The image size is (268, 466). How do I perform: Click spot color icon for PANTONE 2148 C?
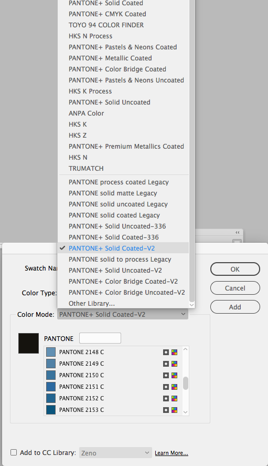(166, 352)
